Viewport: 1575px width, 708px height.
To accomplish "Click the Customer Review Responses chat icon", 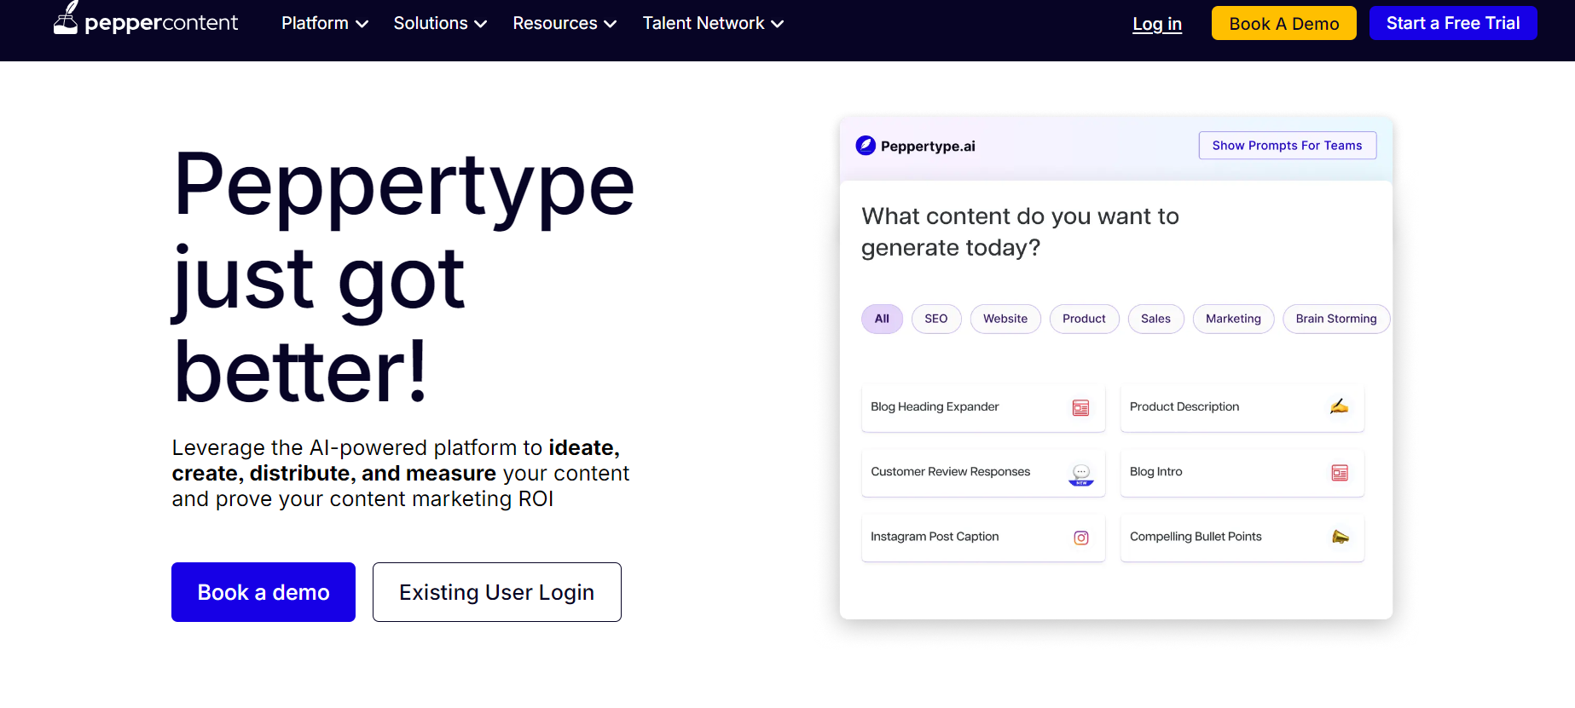I will tap(1080, 474).
